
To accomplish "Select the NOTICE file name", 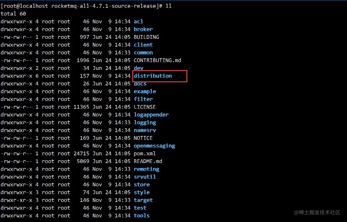I will 143,138.
